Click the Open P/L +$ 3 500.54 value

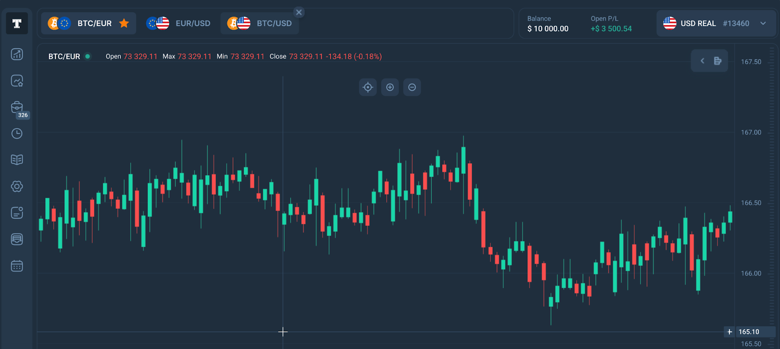[611, 29]
